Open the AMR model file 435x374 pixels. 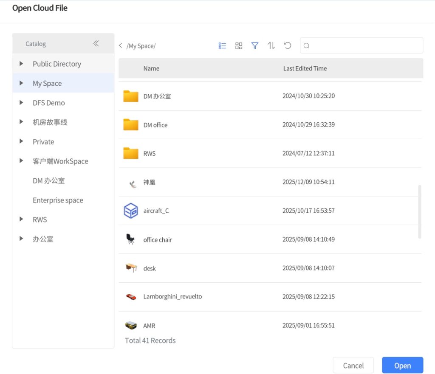pyautogui.click(x=150, y=325)
